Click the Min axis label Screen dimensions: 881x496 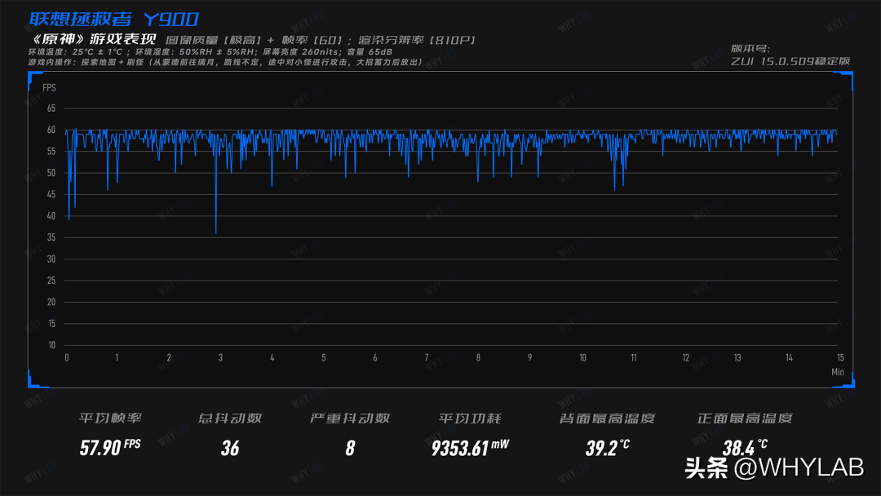pos(837,372)
